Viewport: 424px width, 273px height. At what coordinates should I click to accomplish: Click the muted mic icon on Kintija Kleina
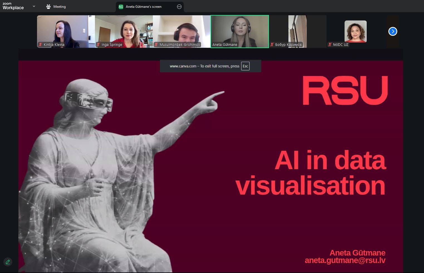(x=41, y=44)
